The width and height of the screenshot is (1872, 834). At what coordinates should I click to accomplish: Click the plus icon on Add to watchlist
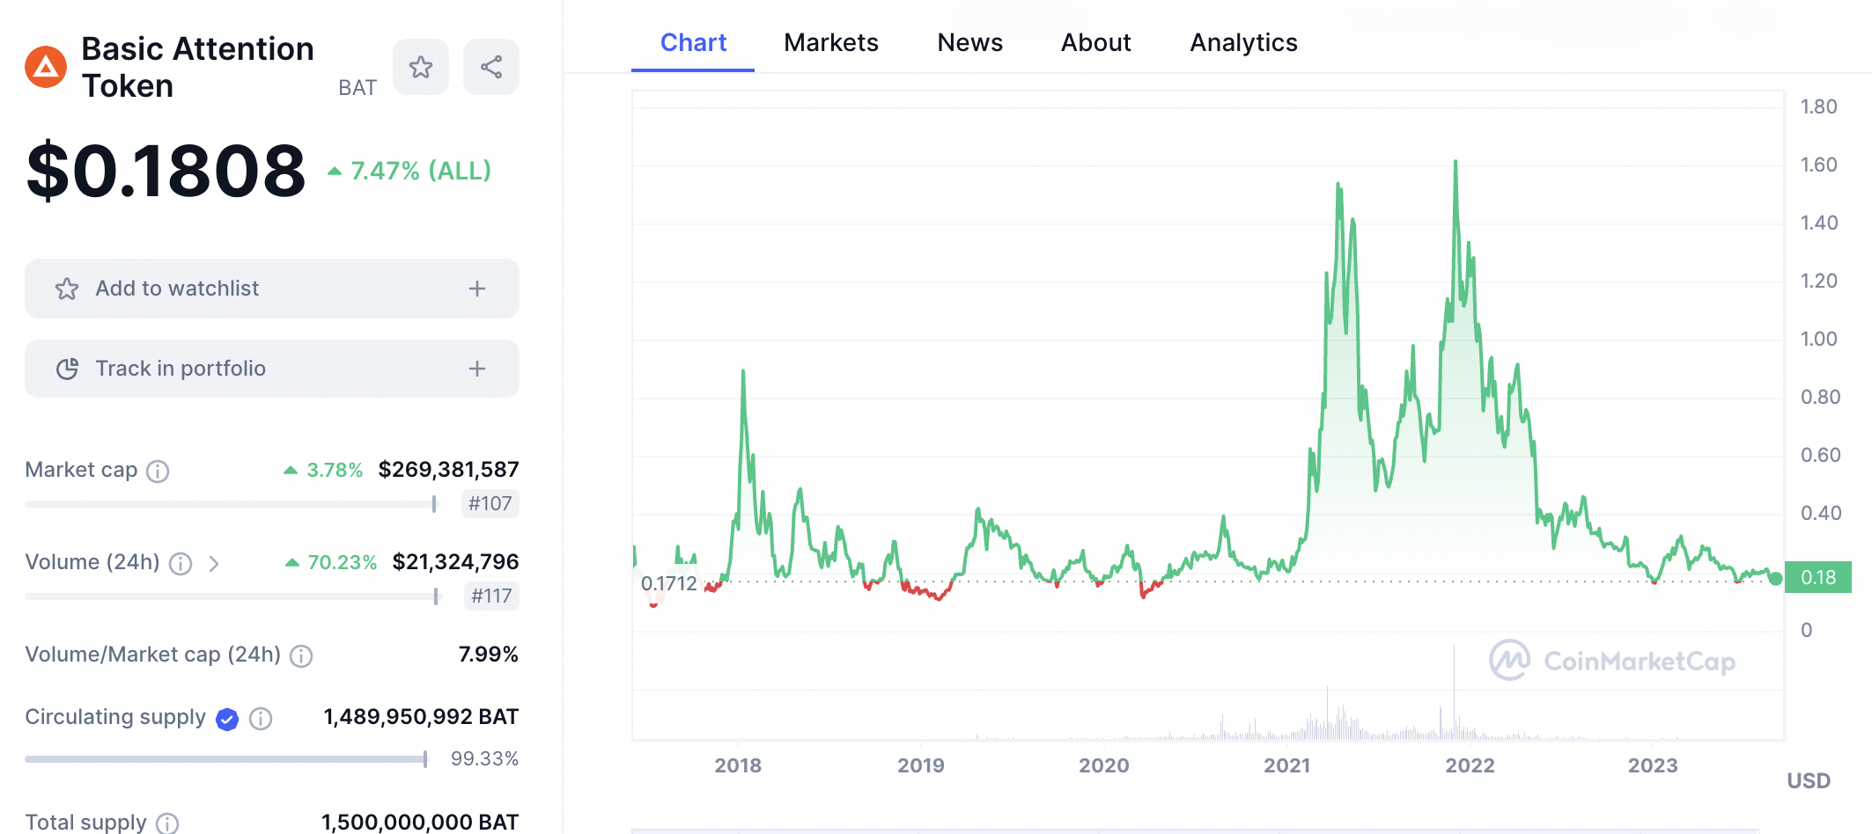tap(477, 289)
